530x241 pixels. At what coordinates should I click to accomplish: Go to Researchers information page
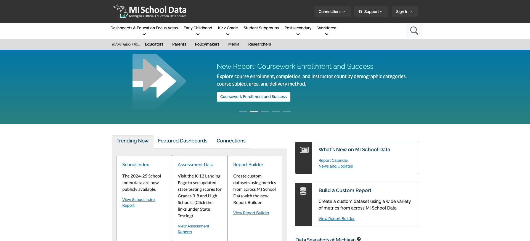click(259, 44)
